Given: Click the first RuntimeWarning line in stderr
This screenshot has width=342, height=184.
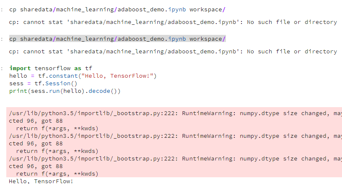Looking at the screenshot, I should click(x=175, y=113).
